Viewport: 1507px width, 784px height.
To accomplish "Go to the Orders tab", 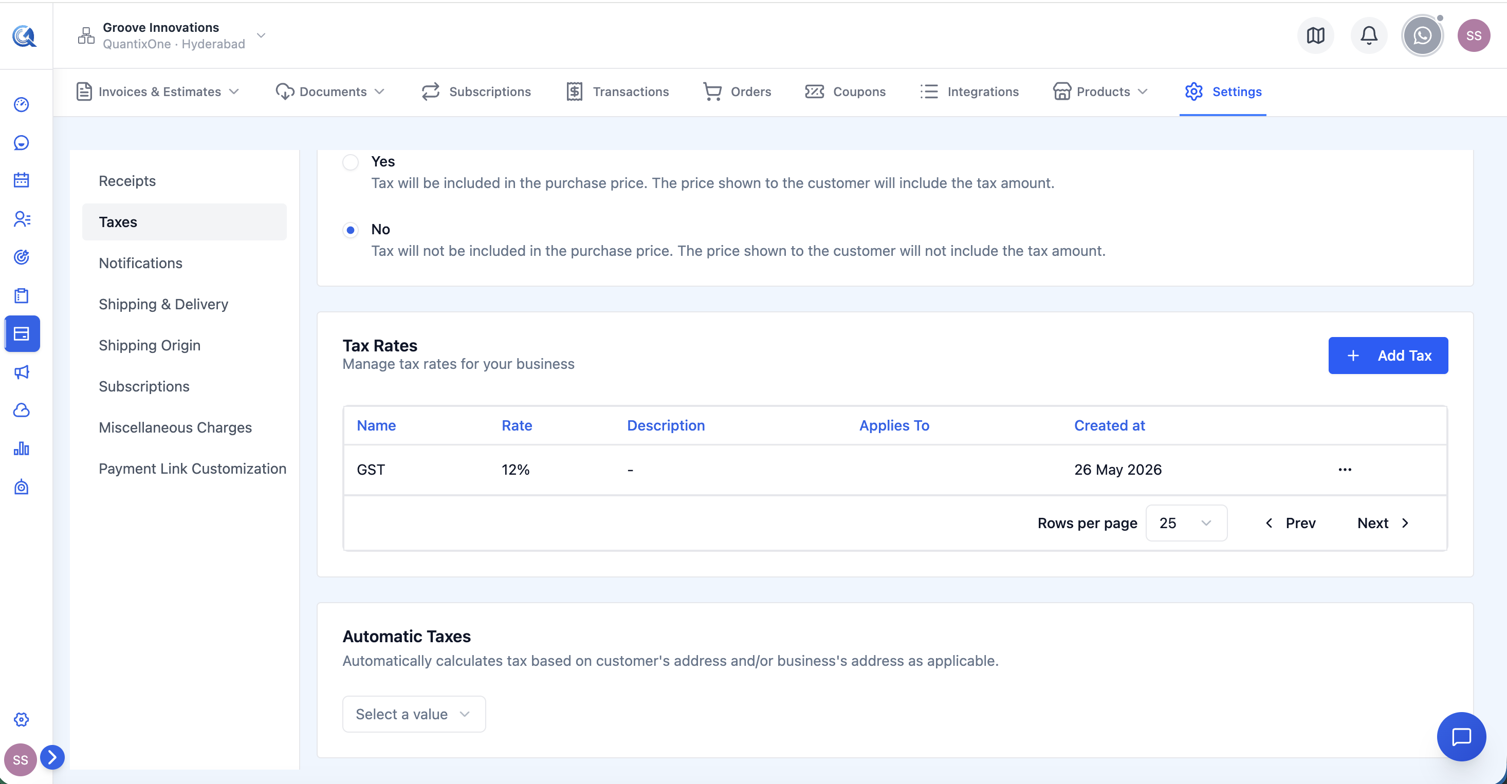I will point(737,92).
